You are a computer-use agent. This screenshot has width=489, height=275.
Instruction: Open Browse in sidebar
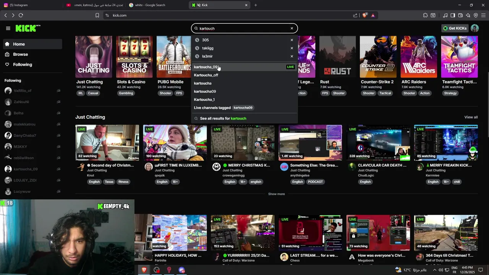click(32, 54)
